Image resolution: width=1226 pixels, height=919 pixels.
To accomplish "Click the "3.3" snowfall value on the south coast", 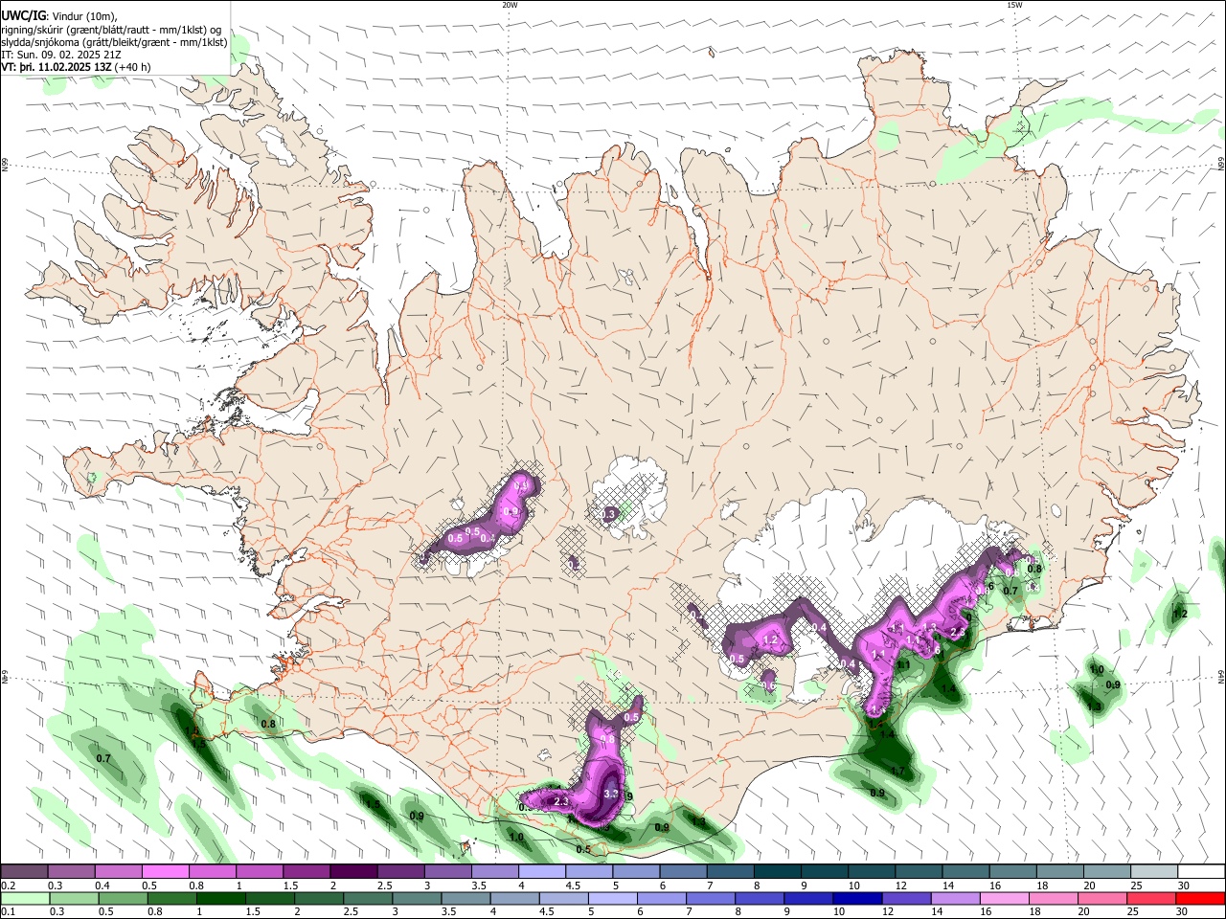I will [x=611, y=794].
